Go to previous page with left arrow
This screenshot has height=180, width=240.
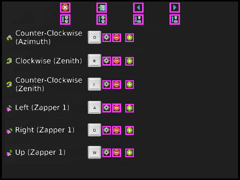pyautogui.click(x=138, y=7)
